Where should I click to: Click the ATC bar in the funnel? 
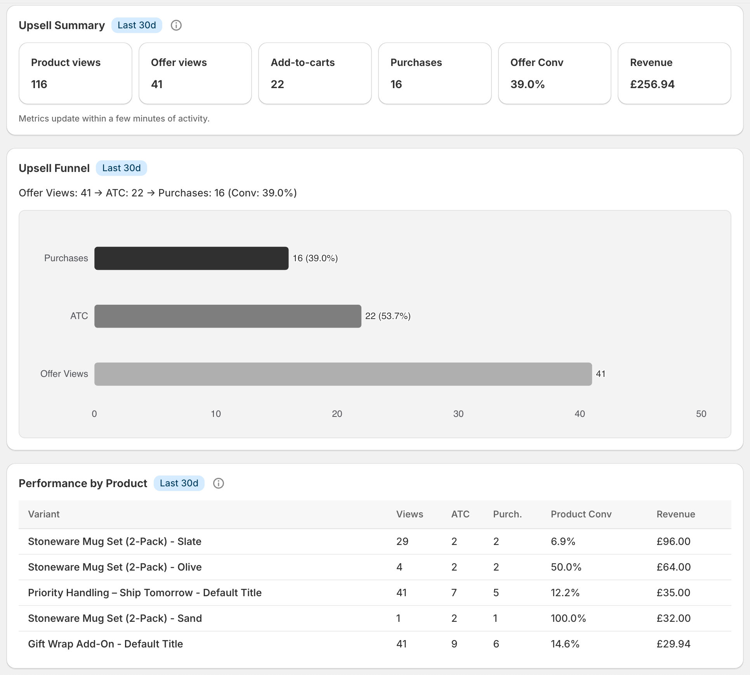(227, 316)
